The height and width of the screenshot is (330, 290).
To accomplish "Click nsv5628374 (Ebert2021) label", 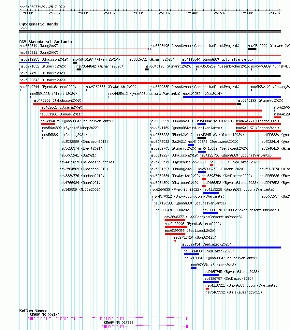I will pyautogui.click(x=81, y=148).
